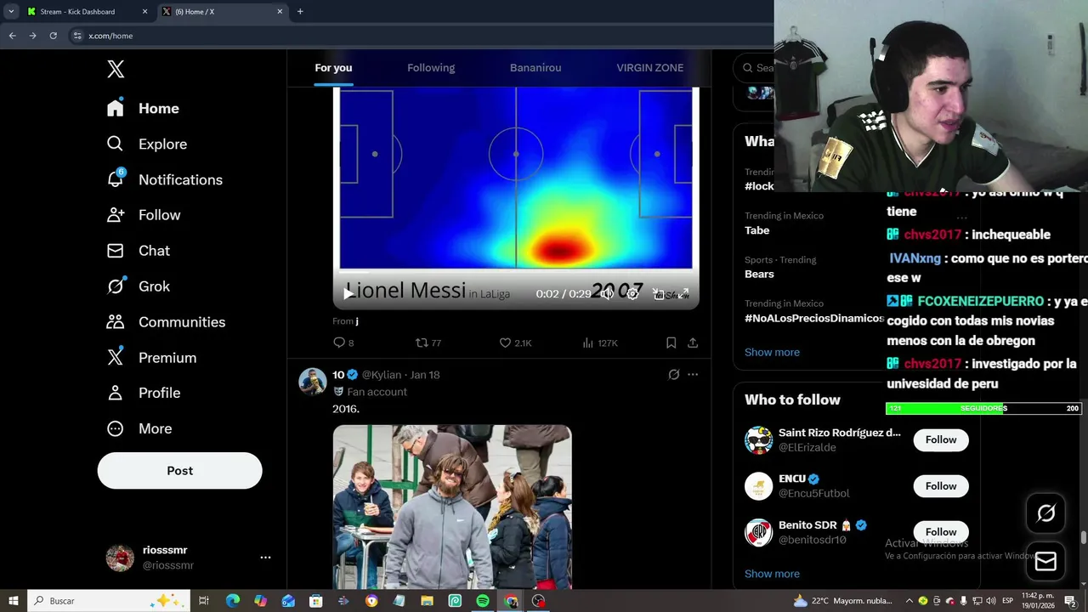Go back in browser history
The width and height of the screenshot is (1088, 612).
click(x=12, y=36)
